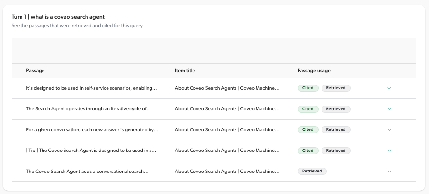Click passage "| Tip | The Coveo Search Agent is designed"

[91, 151]
